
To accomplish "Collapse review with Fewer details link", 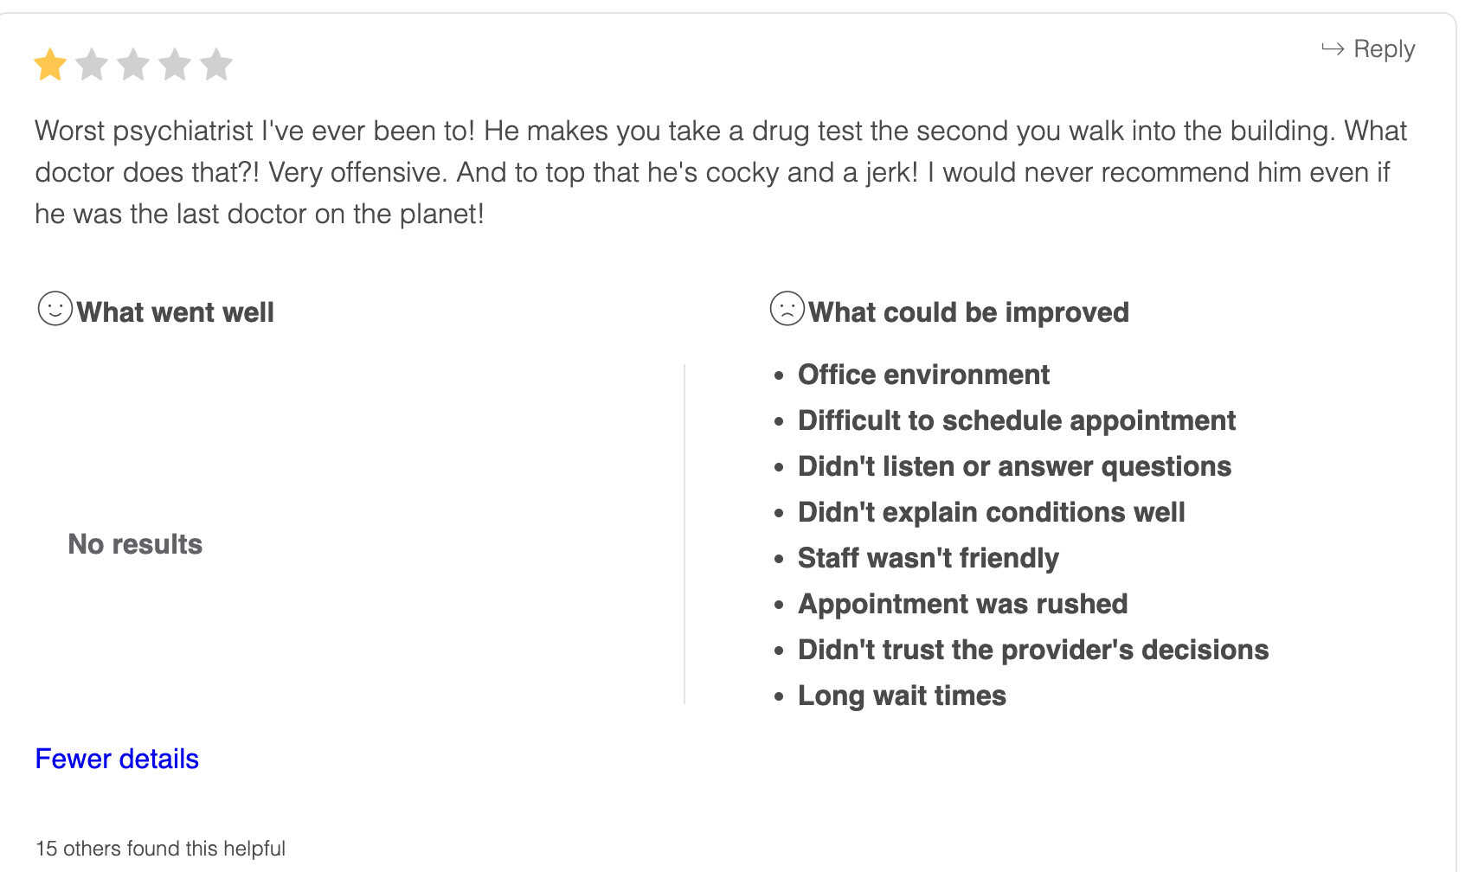I will coord(117,759).
